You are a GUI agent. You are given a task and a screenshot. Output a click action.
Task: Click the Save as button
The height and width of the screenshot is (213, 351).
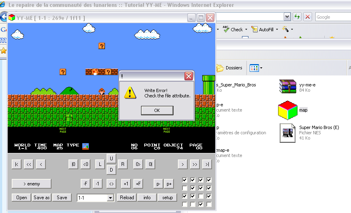(x=42, y=198)
